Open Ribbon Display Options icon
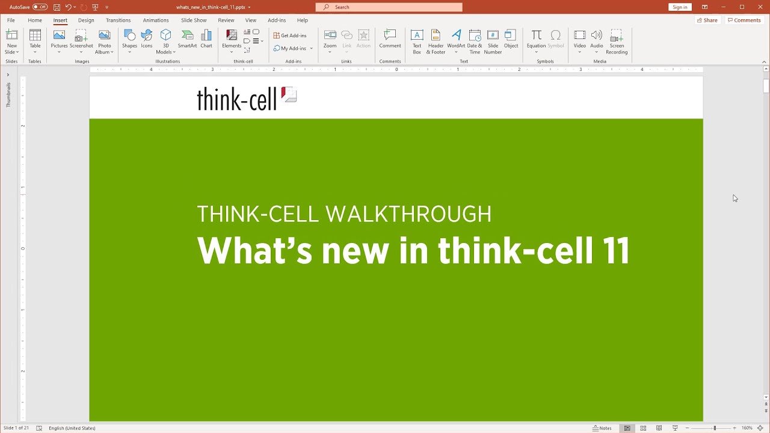 (x=704, y=7)
